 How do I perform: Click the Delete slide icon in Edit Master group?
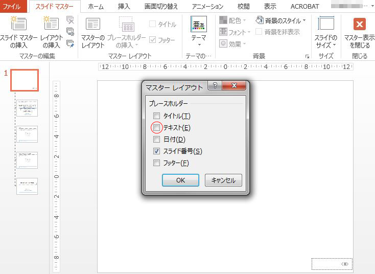coord(71,20)
